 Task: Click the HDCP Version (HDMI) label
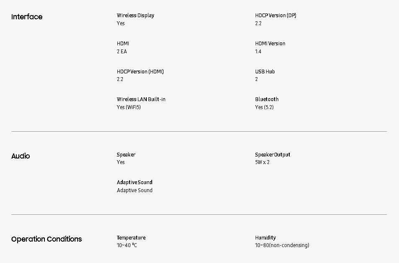(140, 72)
